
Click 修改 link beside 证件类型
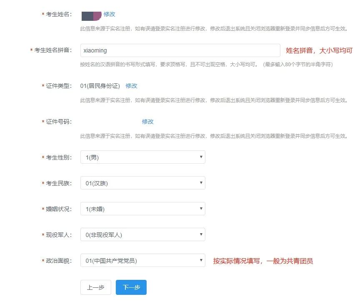131,86
